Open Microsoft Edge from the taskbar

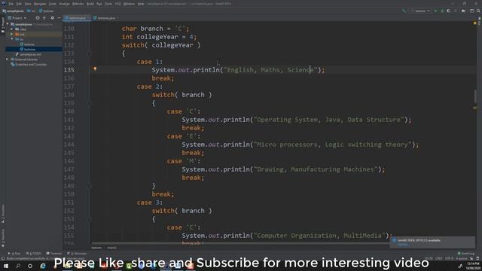pos(43,266)
